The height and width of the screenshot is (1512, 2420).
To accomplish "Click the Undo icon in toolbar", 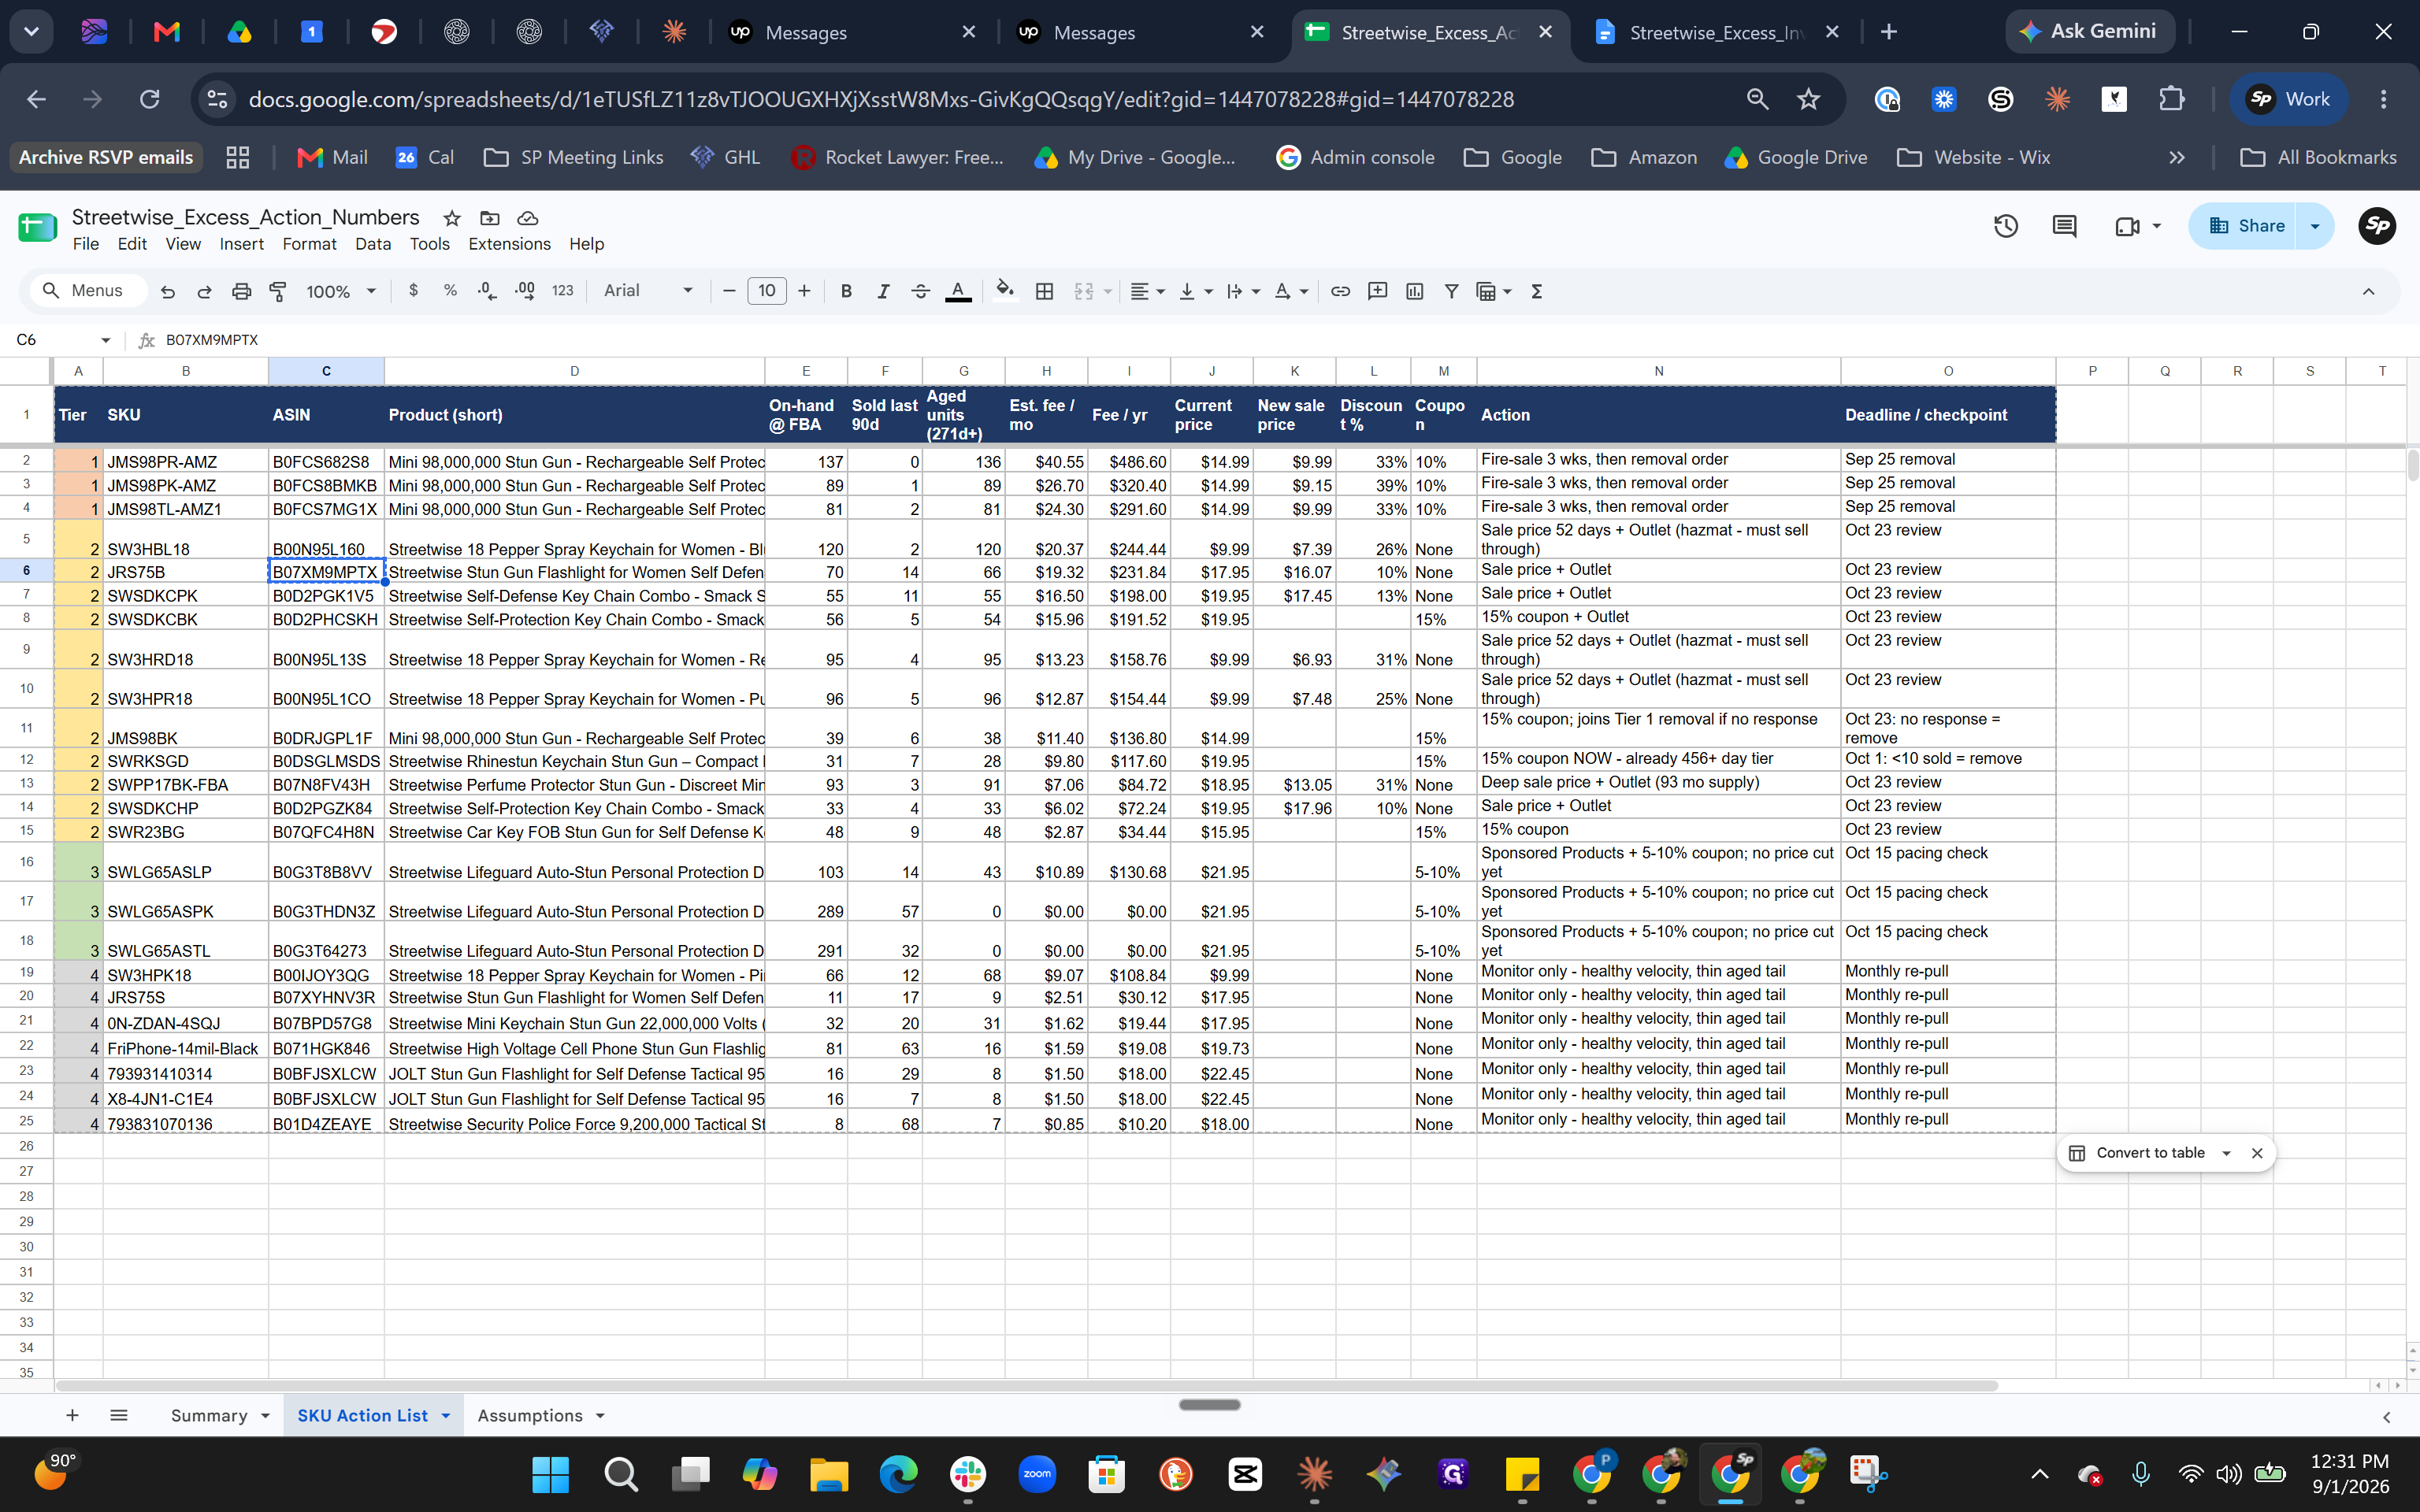I will tap(168, 291).
